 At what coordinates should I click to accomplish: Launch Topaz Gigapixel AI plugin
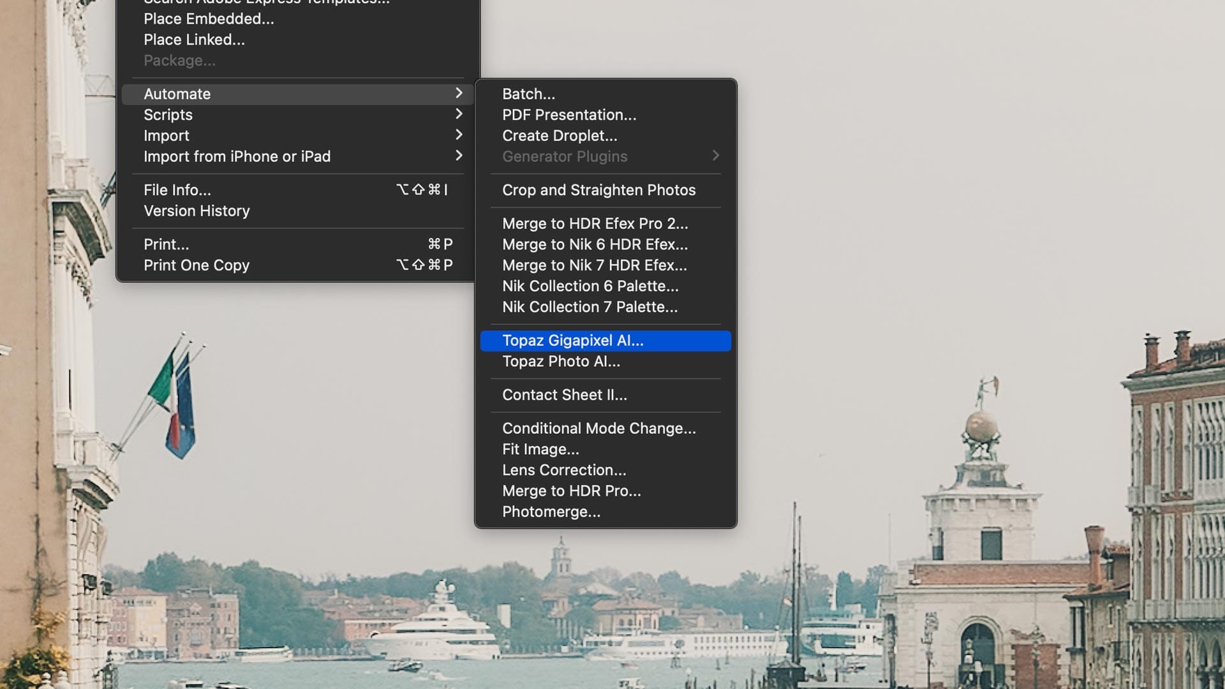pyautogui.click(x=572, y=341)
